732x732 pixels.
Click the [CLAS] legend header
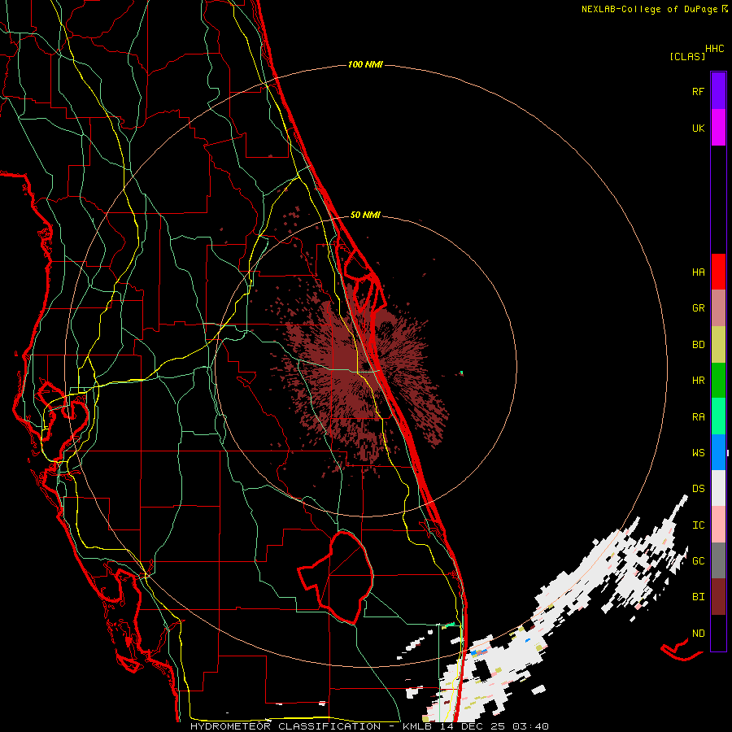687,56
